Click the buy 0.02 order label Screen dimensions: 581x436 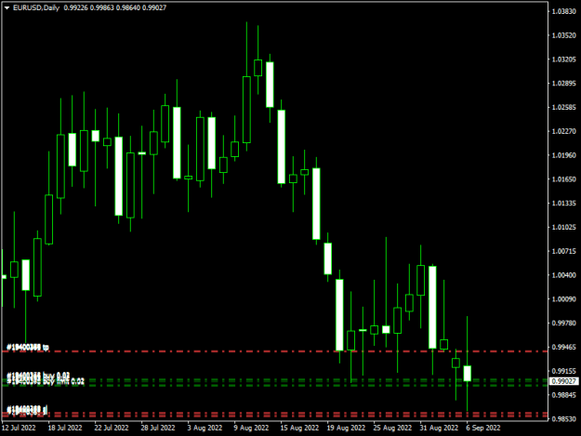pos(38,376)
